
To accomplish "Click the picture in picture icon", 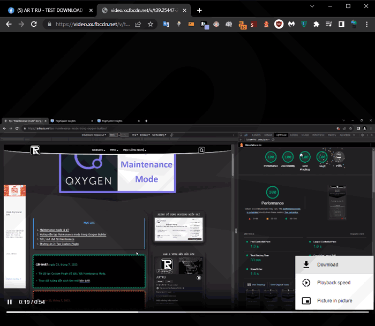I will coord(306,300).
